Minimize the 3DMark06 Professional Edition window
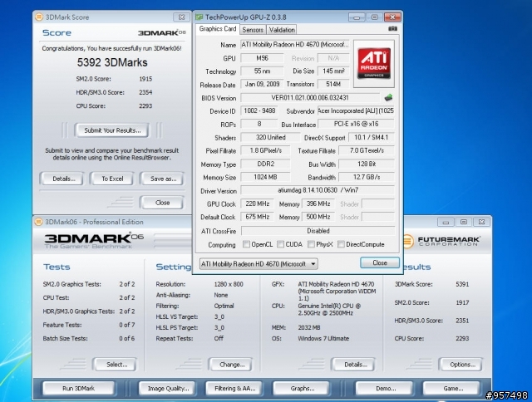The image size is (532, 402). tap(446, 222)
